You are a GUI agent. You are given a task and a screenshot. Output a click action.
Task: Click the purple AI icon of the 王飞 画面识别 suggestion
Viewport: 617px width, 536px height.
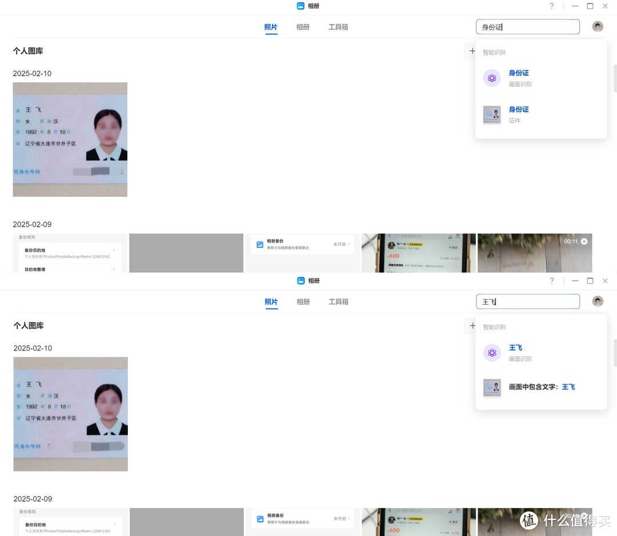[x=492, y=353]
